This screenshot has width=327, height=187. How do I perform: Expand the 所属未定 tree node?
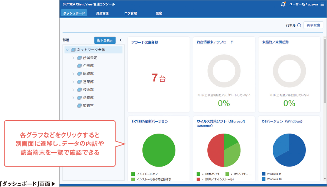coord(73,58)
